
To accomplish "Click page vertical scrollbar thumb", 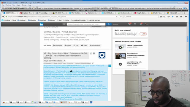I will [187, 39].
